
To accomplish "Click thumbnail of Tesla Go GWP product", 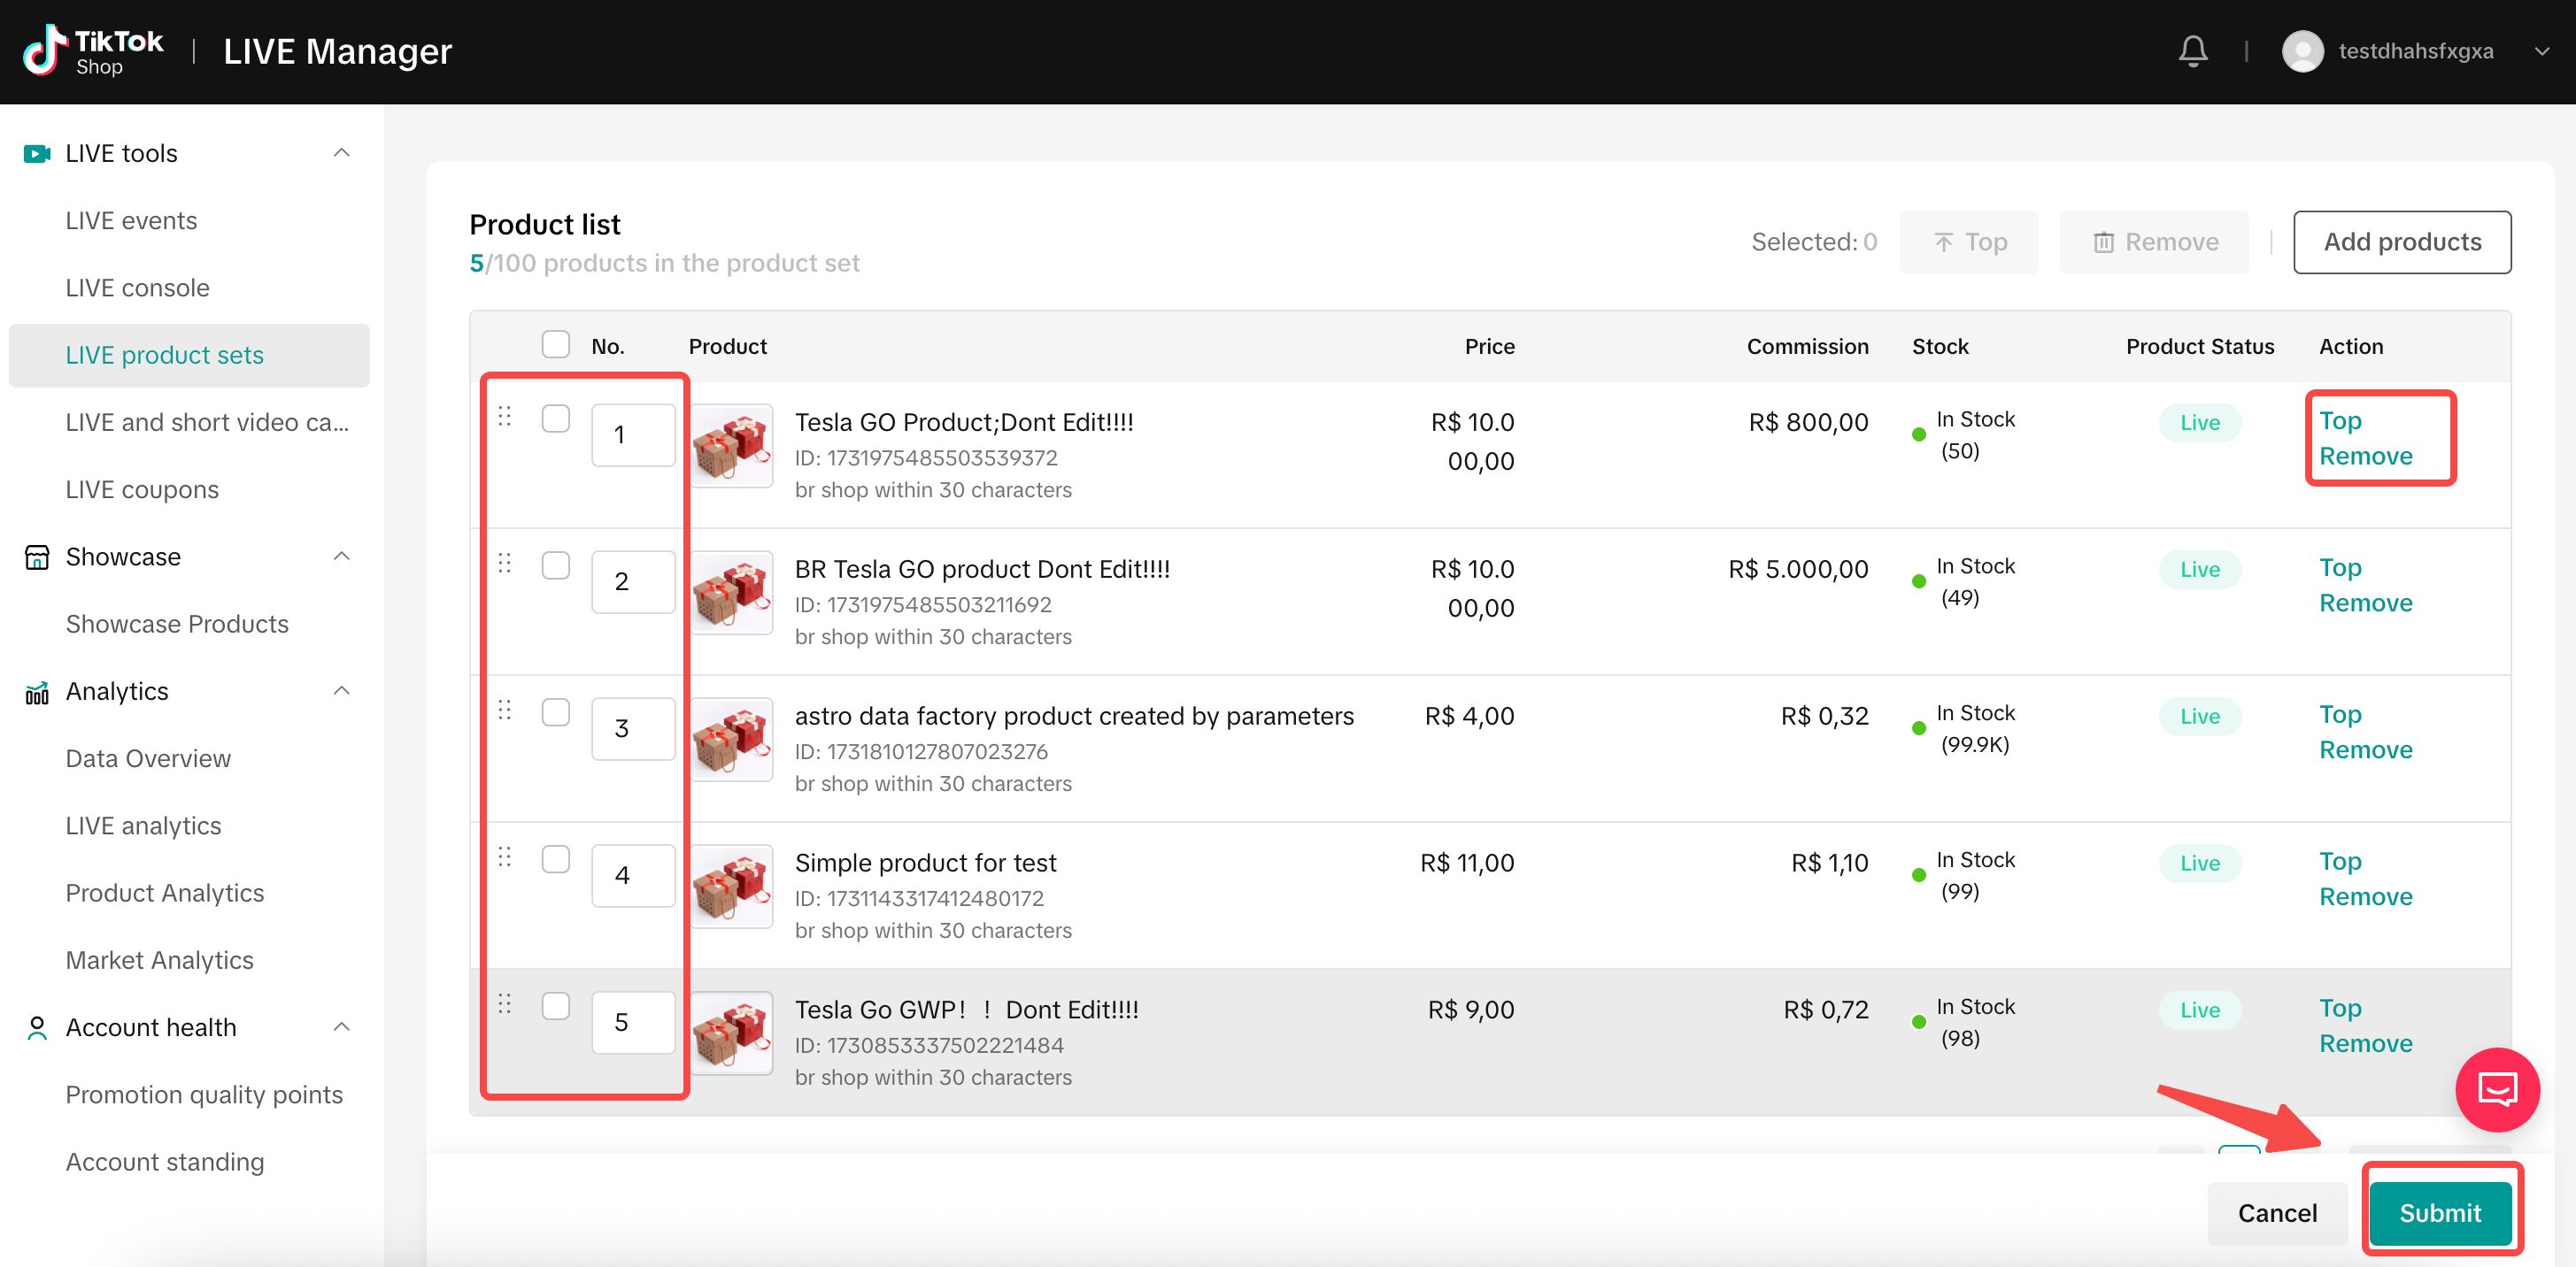I will click(x=731, y=1033).
